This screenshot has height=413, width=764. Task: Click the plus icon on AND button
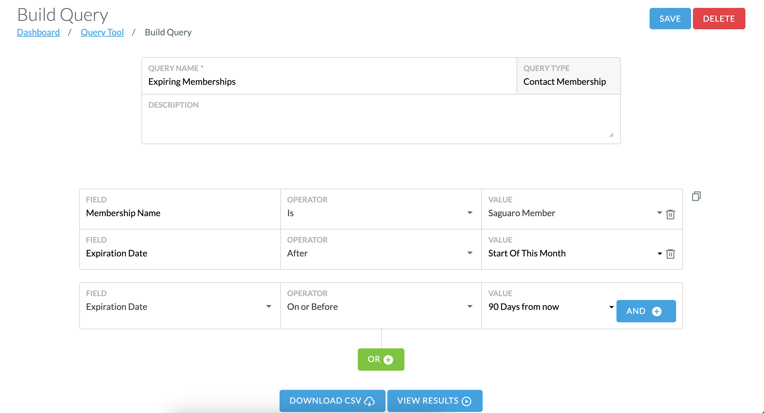(657, 311)
